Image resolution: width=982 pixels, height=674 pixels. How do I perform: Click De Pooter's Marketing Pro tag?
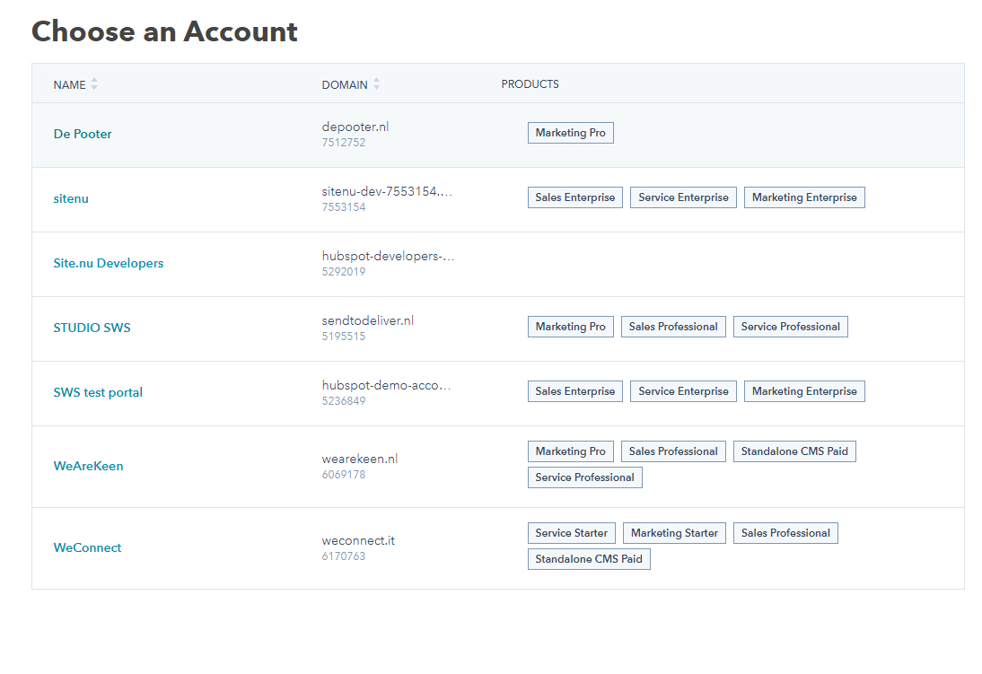(x=571, y=133)
